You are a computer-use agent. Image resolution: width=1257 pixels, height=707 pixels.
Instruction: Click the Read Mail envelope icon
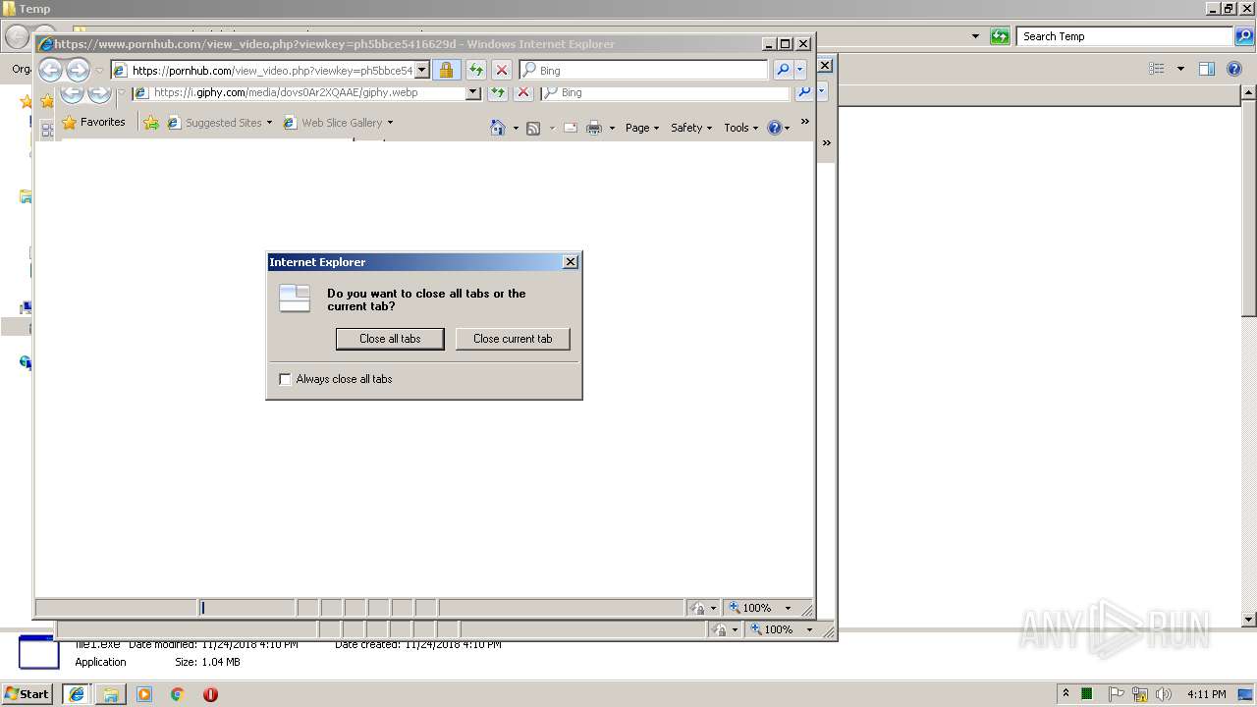point(571,128)
